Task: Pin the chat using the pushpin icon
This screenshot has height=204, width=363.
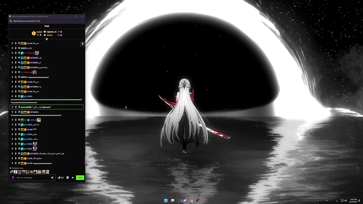Action: click(x=83, y=44)
